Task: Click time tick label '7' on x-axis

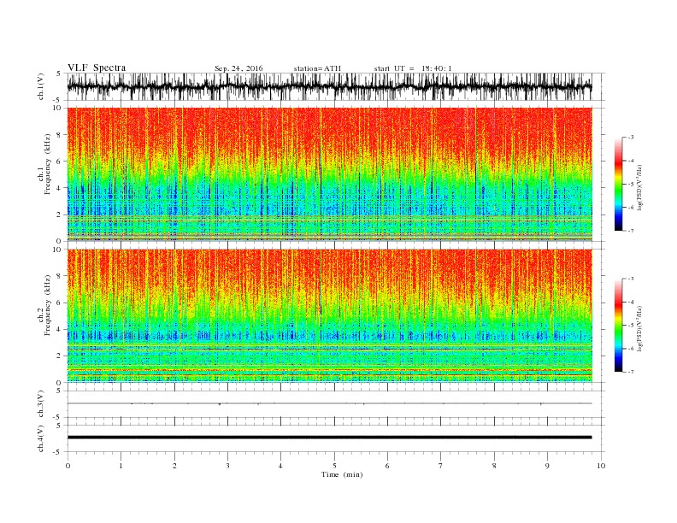Action: [x=441, y=466]
